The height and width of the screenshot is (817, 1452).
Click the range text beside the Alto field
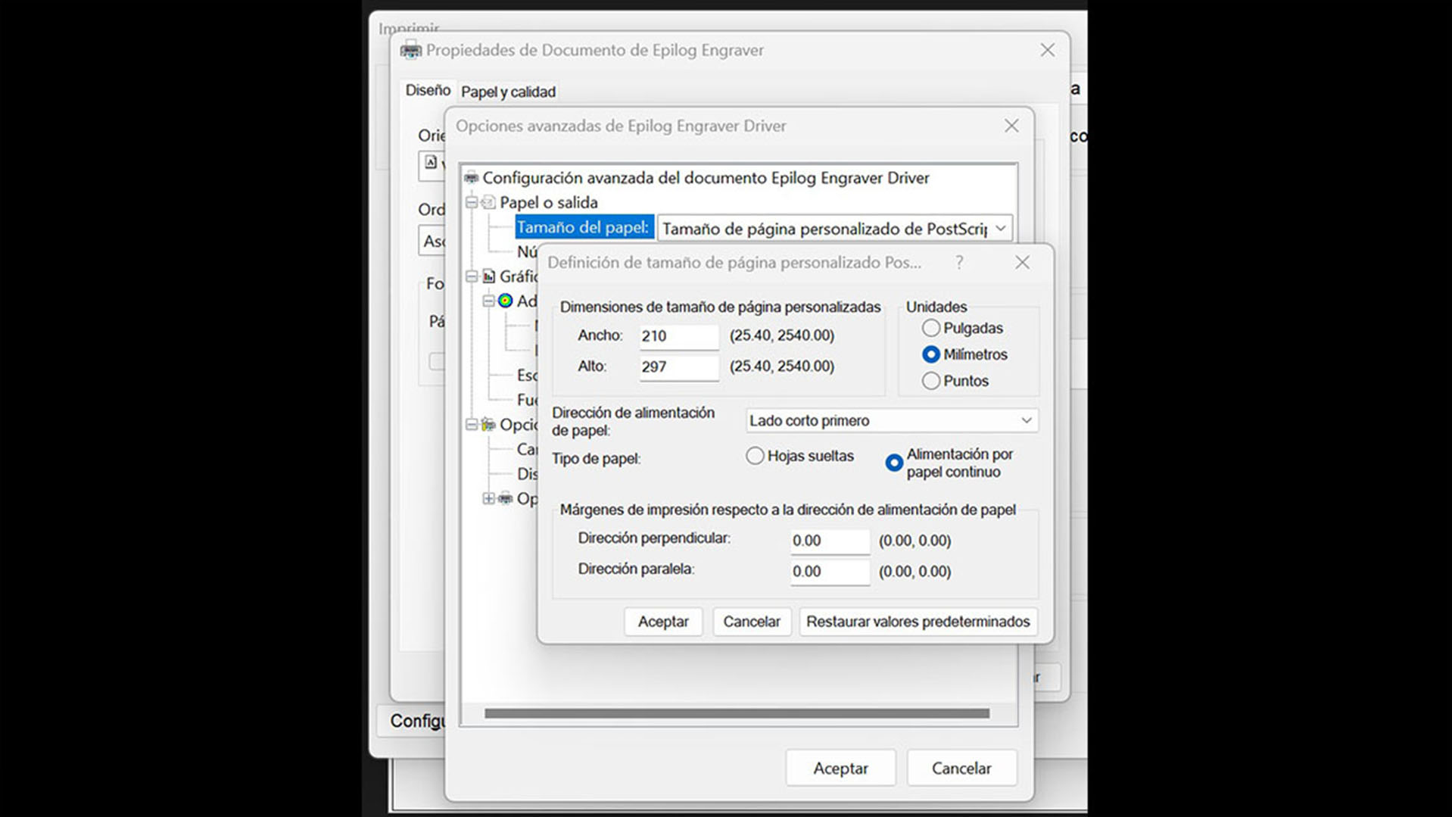point(782,366)
